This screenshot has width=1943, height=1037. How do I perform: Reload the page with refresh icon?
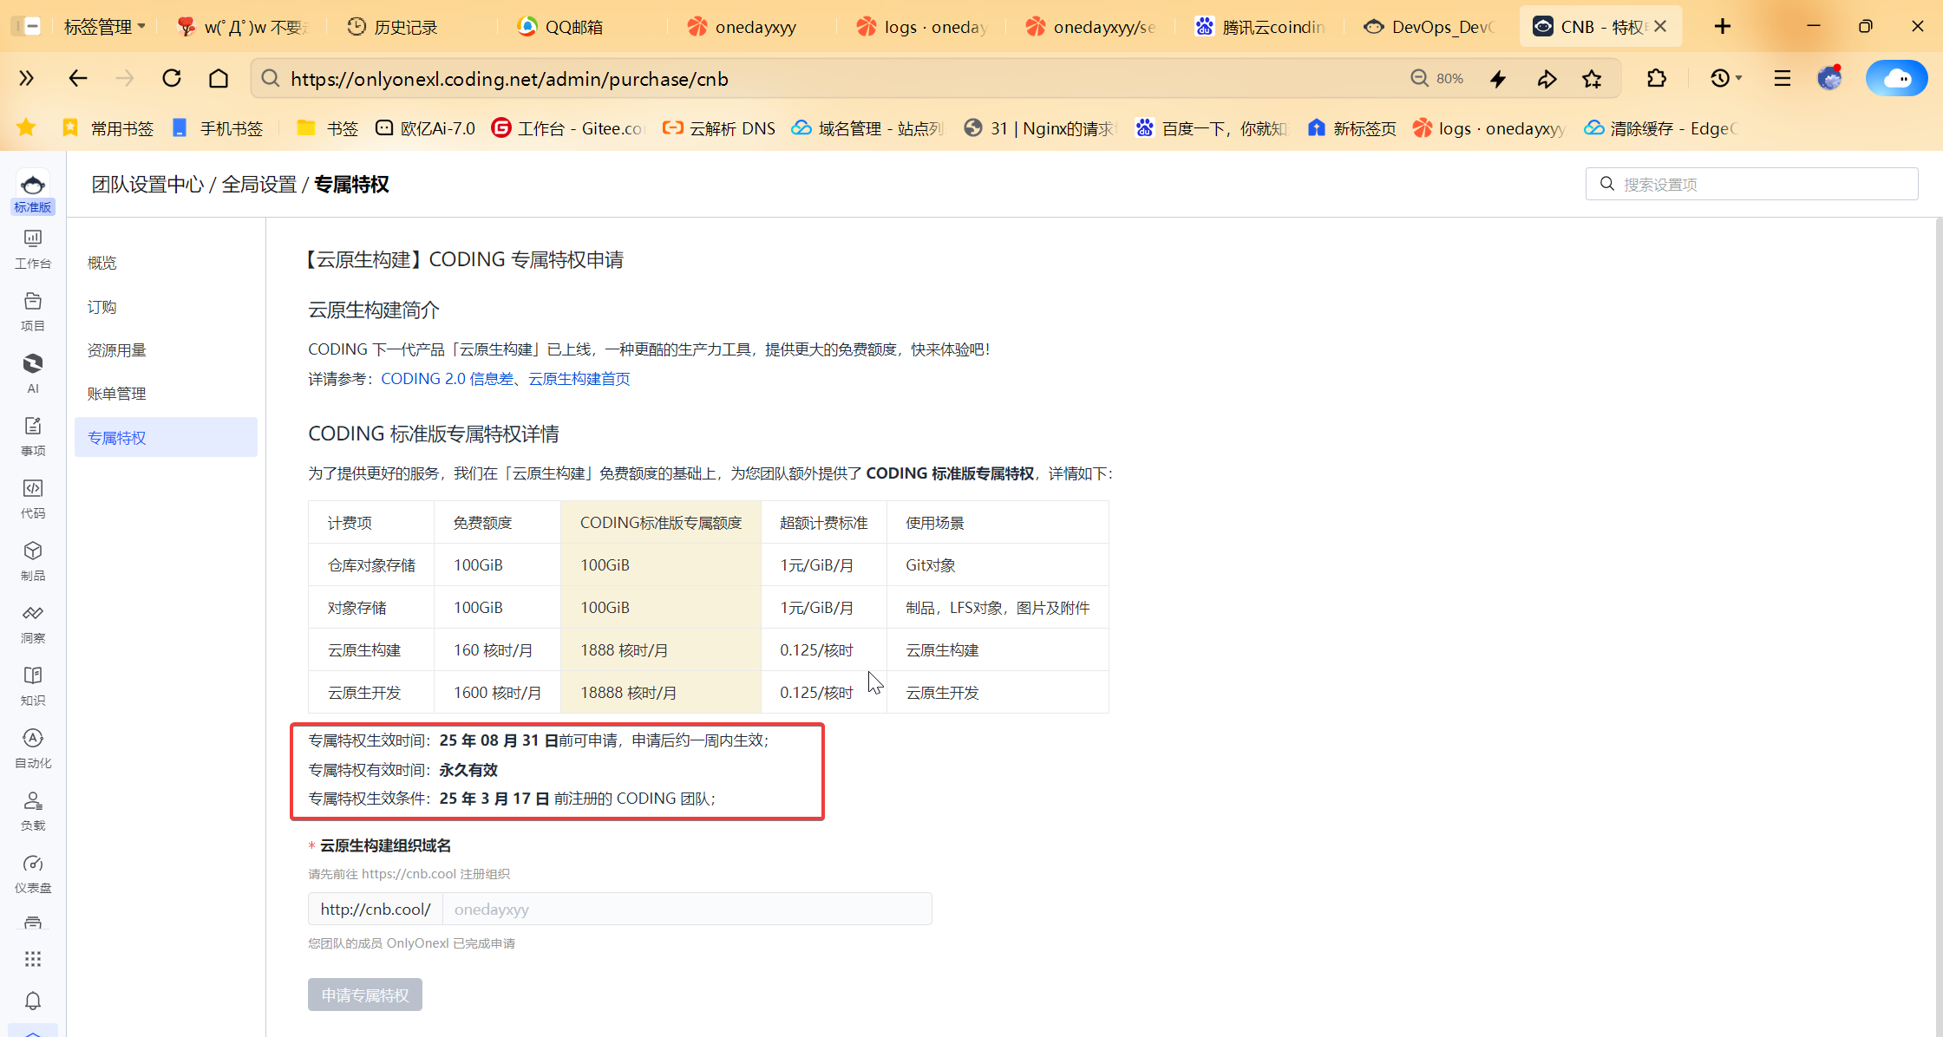tap(172, 79)
